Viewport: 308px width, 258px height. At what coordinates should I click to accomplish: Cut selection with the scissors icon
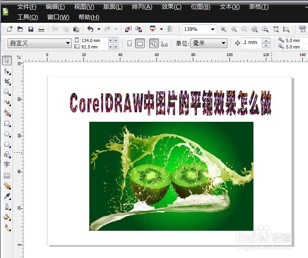pos(55,29)
